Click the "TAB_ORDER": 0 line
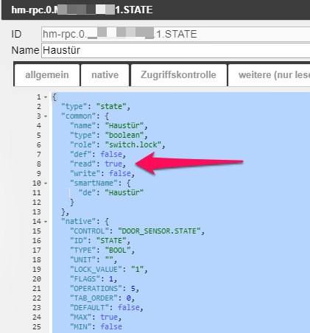The image size is (310, 333). [x=102, y=298]
